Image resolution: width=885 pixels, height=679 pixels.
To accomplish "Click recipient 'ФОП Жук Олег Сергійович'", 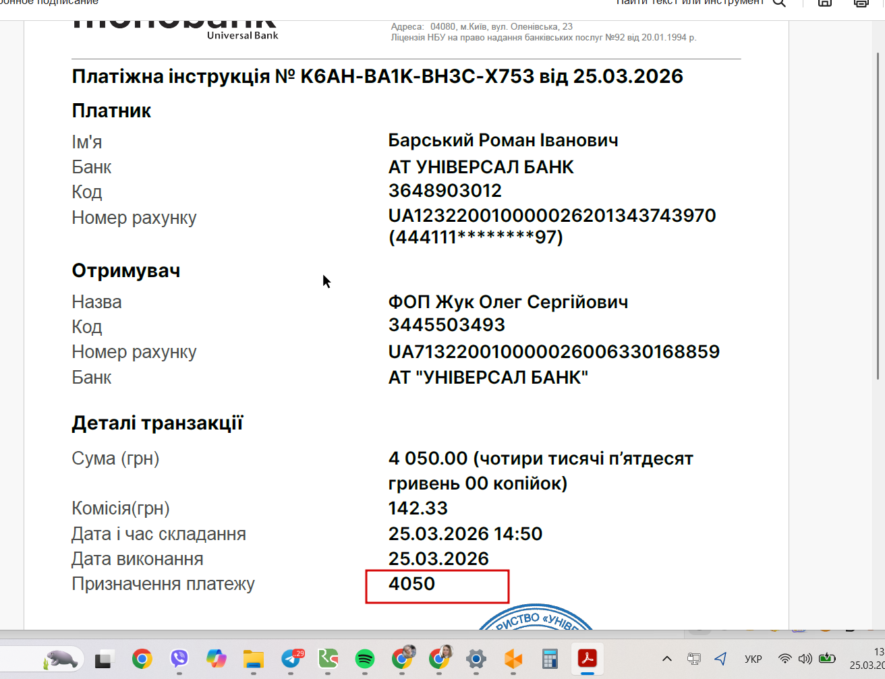I will (508, 302).
